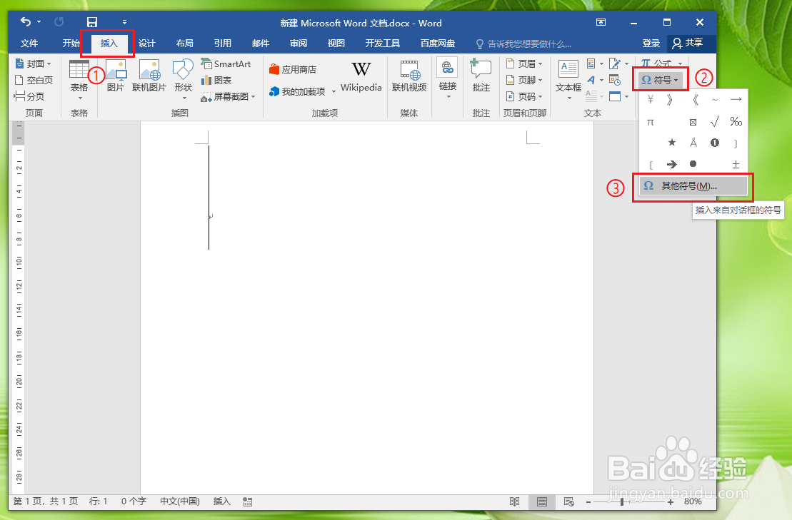Screen dimensions: 792x520
Task: Open the 应用商店 add-in store
Action: click(x=293, y=69)
